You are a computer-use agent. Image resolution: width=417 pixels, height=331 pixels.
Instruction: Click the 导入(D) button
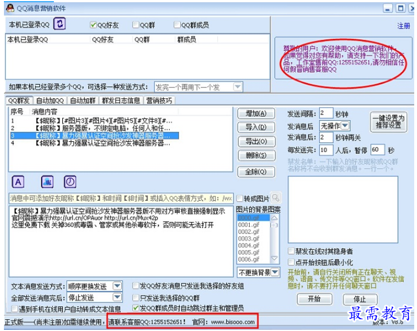pyautogui.click(x=256, y=127)
